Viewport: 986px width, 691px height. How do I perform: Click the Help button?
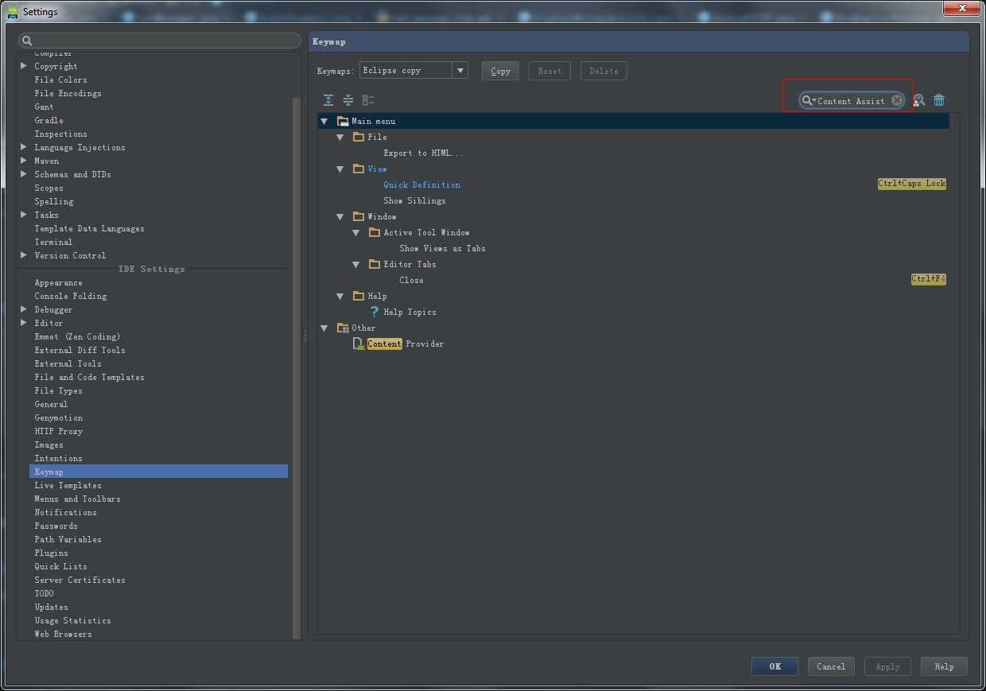coord(944,666)
